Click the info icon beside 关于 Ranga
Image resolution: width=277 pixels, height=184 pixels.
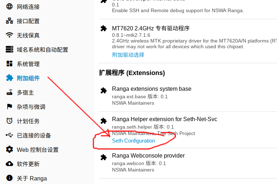[9, 178]
